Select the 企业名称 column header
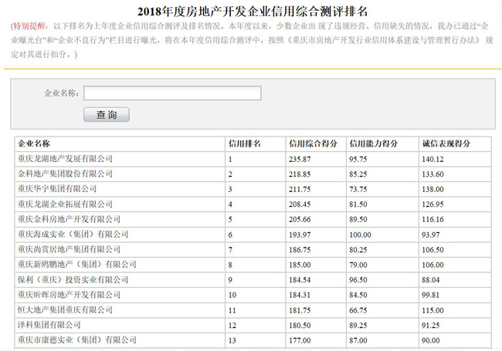 tap(34, 143)
